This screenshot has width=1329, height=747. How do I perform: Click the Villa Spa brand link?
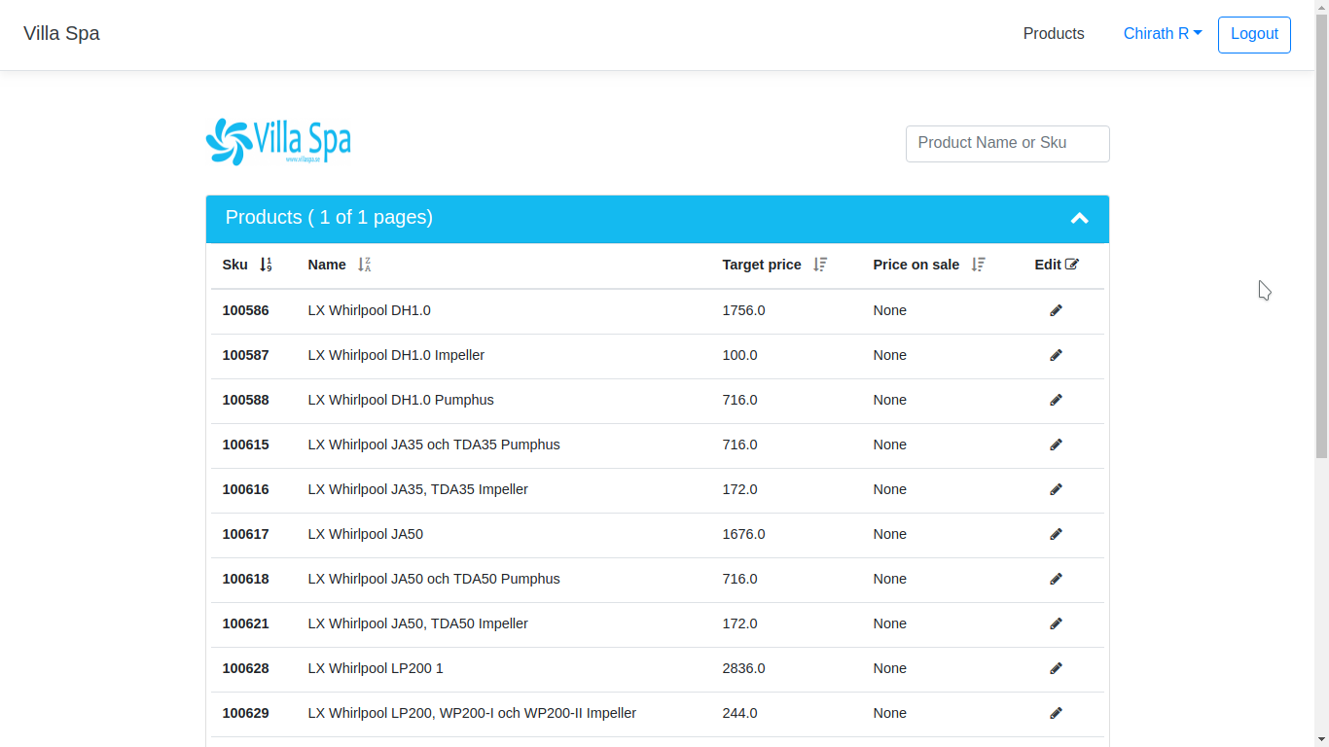[61, 34]
